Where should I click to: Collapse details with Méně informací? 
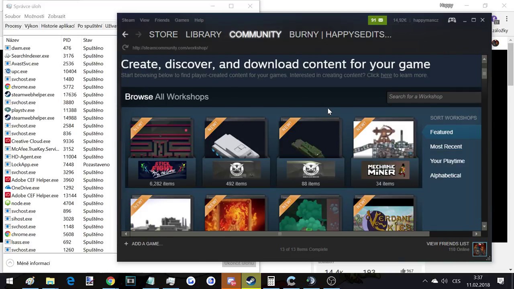click(28, 263)
